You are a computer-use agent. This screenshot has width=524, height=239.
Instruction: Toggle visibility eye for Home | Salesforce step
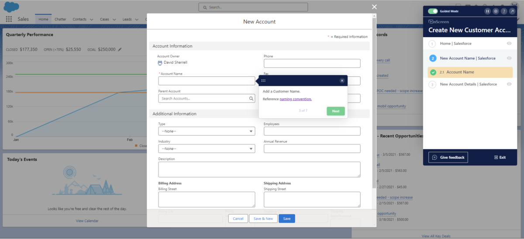click(509, 44)
